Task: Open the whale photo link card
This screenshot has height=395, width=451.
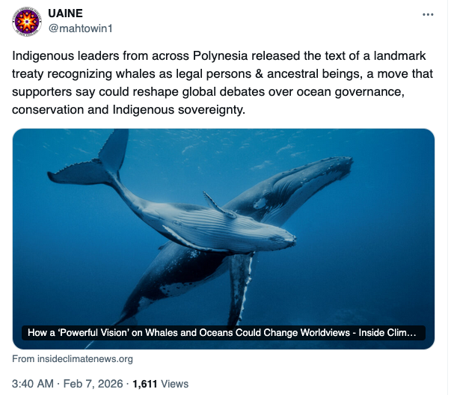Action: (223, 224)
